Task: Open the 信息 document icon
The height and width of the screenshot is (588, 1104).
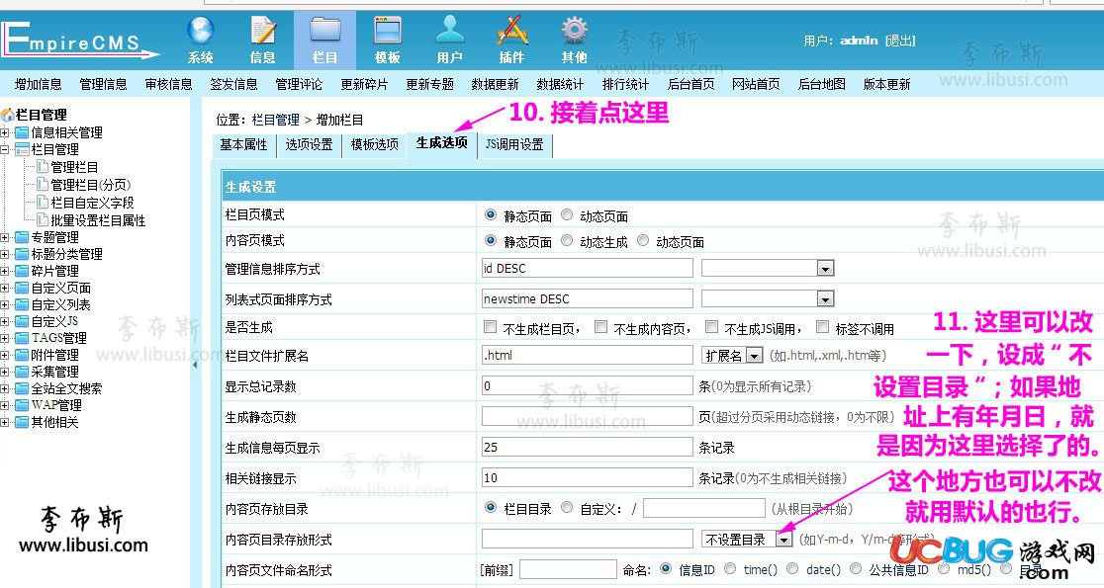Action: click(263, 31)
